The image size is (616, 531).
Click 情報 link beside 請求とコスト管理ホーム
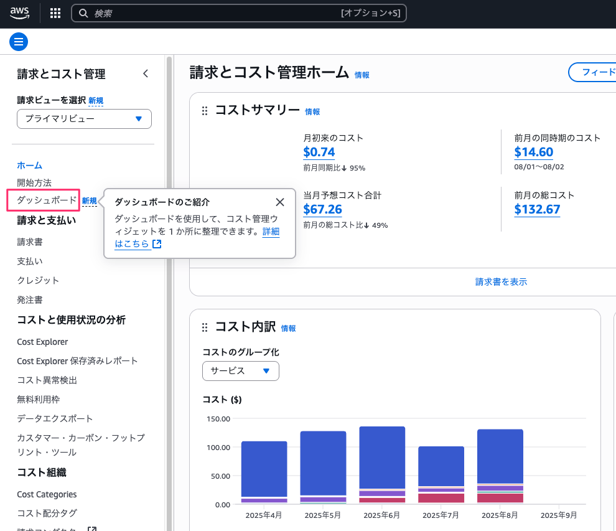[362, 75]
